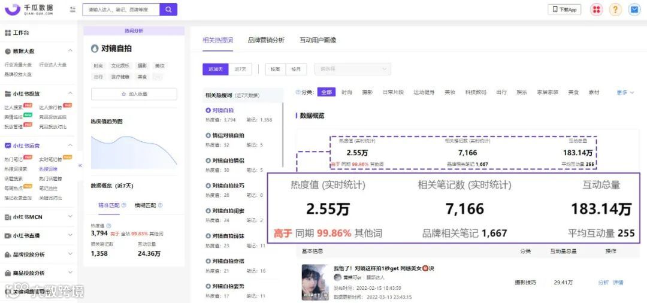Open the red four-dot apps icon
The height and width of the screenshot is (303, 647).
point(596,10)
